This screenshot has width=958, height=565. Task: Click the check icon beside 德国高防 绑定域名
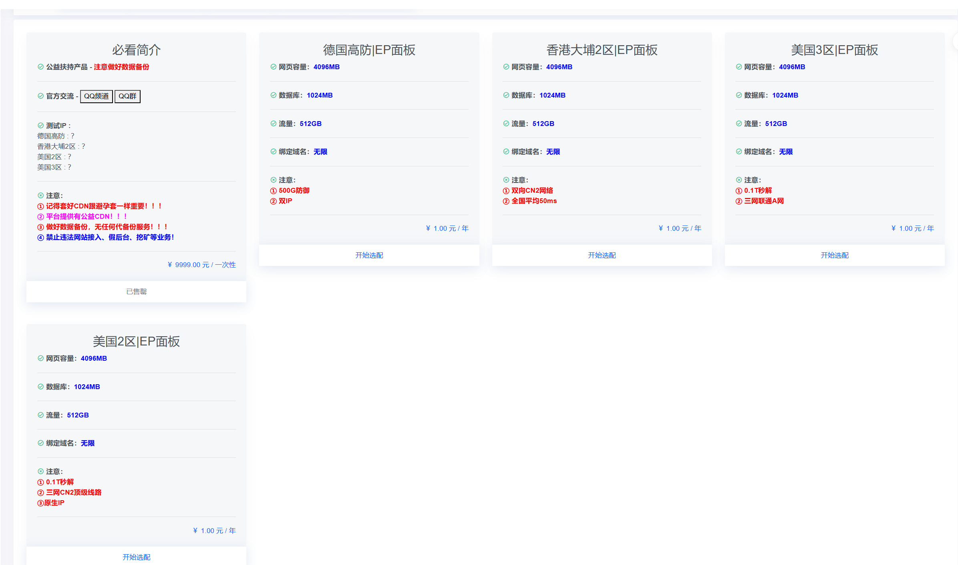[x=273, y=152]
